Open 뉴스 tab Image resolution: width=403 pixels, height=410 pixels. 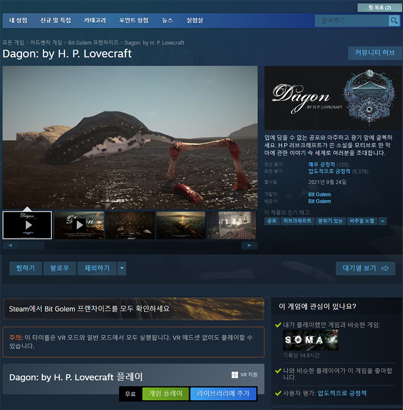click(167, 20)
